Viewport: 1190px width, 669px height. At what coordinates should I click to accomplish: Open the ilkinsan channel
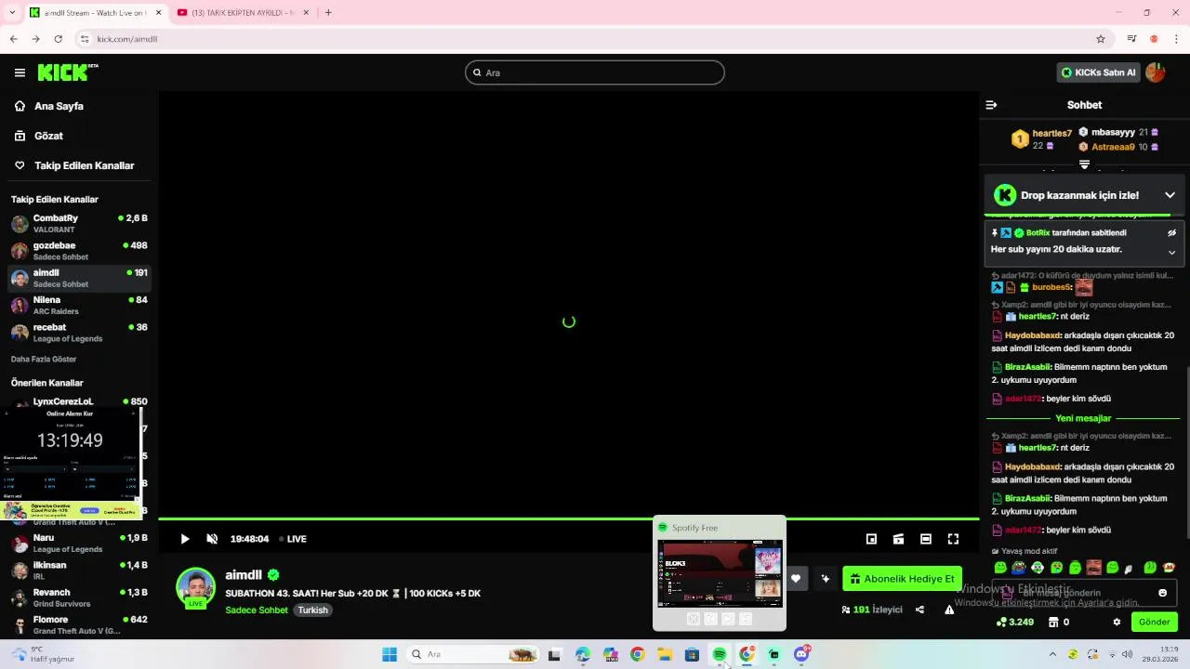pos(79,571)
